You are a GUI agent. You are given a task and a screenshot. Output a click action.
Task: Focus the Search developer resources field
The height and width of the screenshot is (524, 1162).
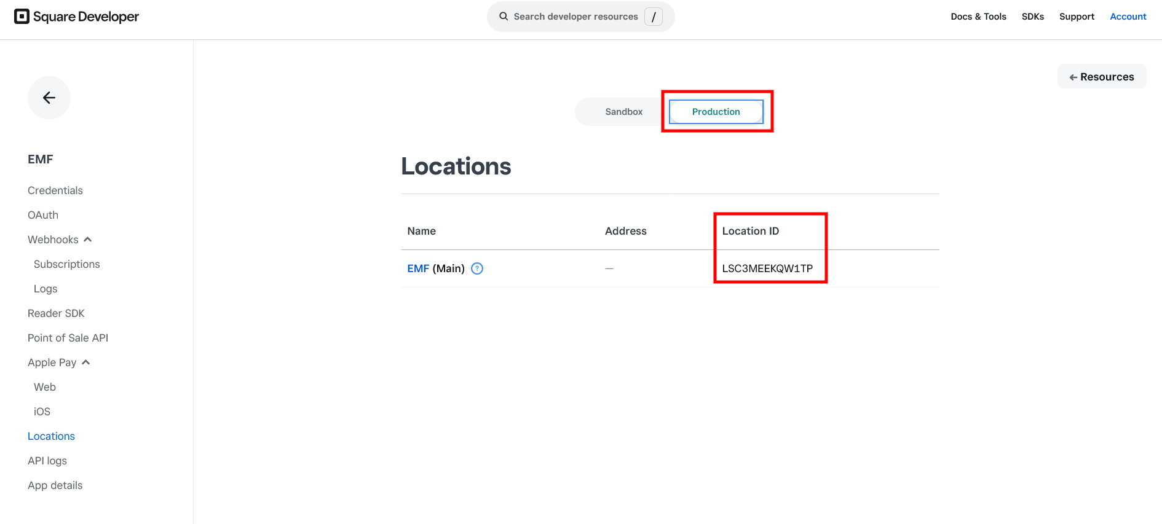tap(580, 17)
